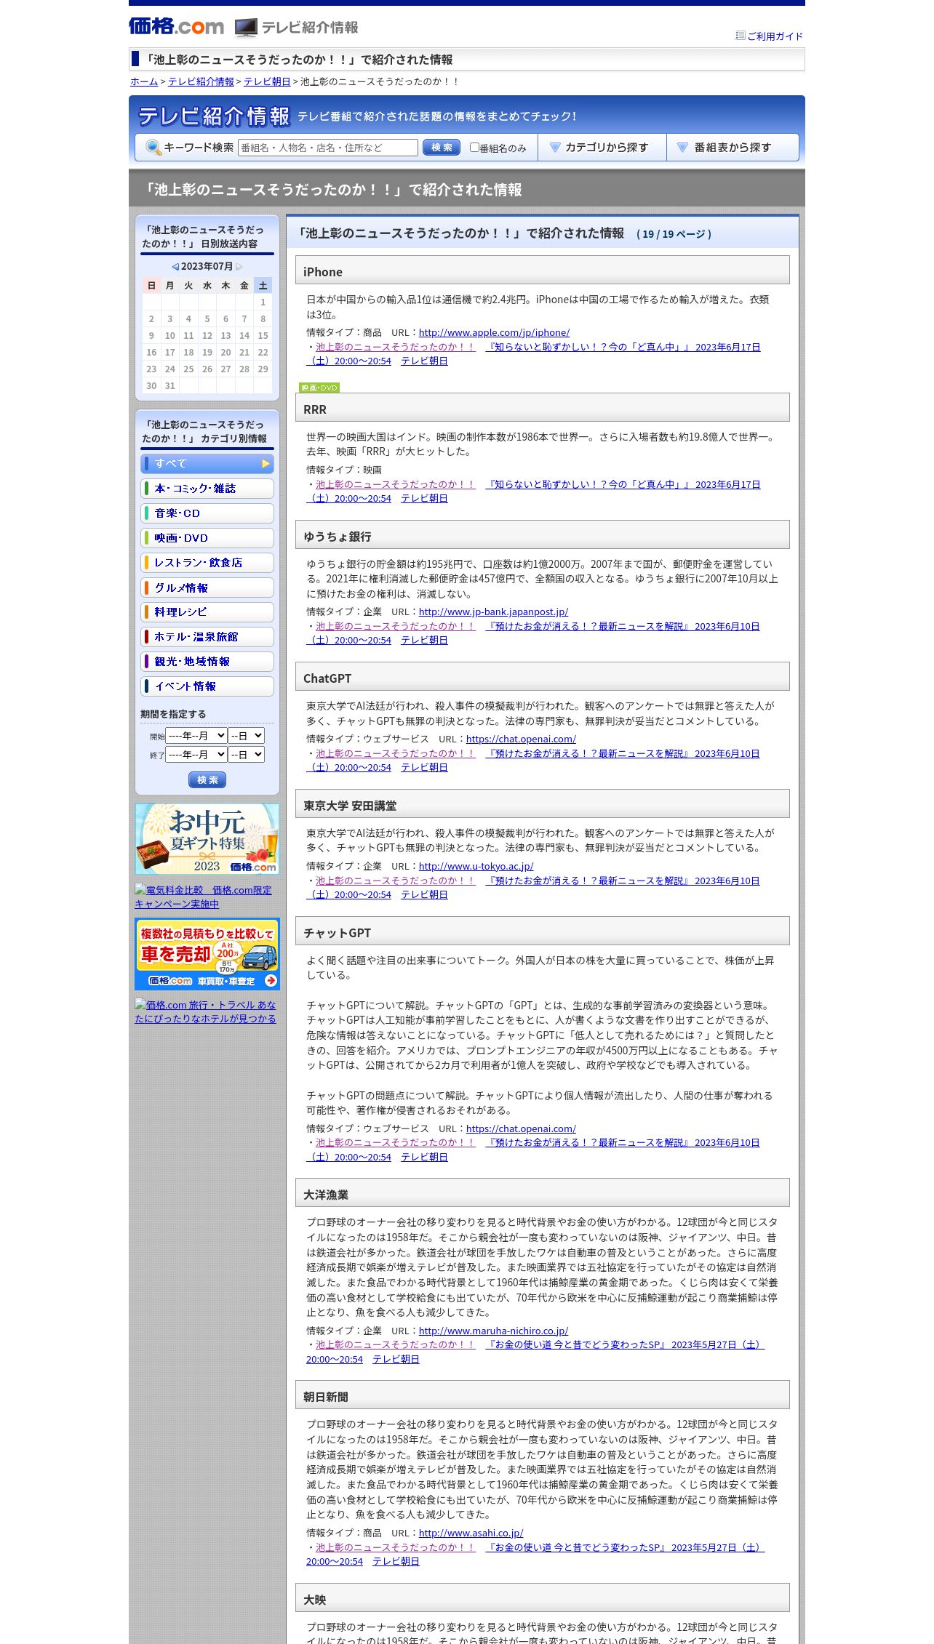This screenshot has width=934, height=1644.
Task: Select 音楽・CD category
Action: [x=207, y=513]
